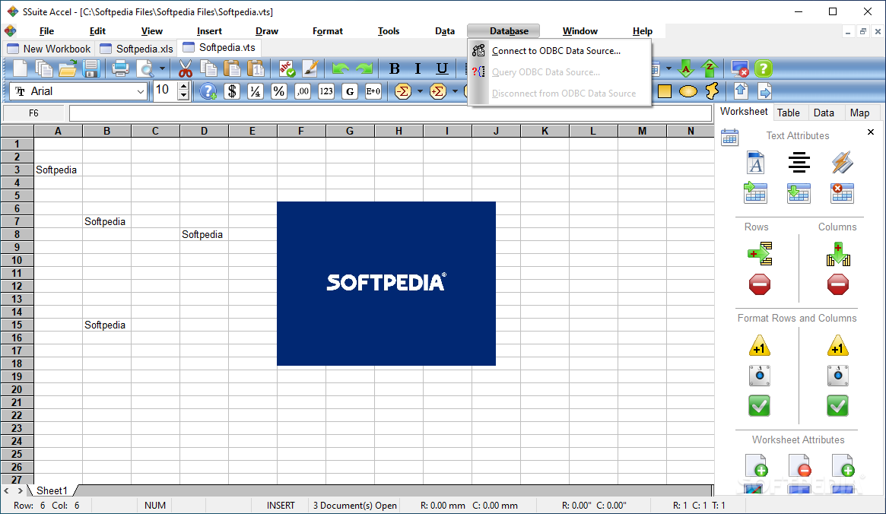Confirm row format with green checkmark
This screenshot has height=514, width=886.
point(760,405)
